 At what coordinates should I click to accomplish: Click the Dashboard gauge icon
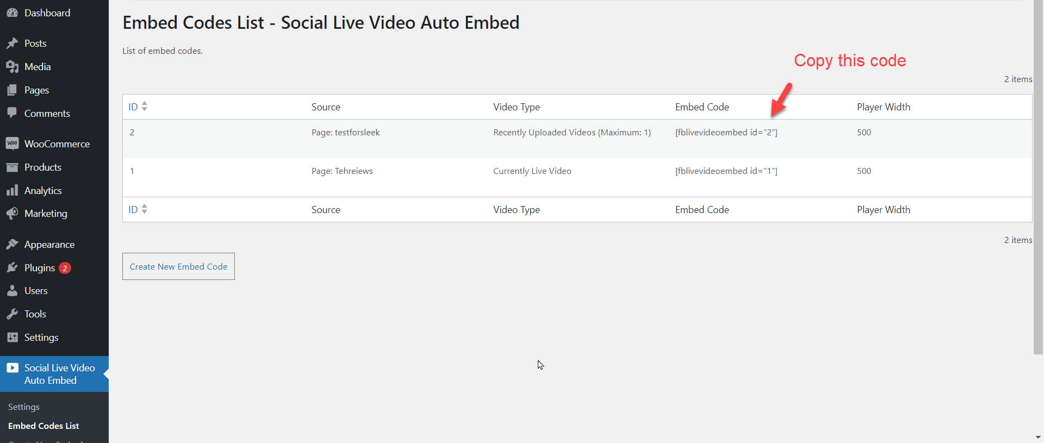(x=12, y=13)
